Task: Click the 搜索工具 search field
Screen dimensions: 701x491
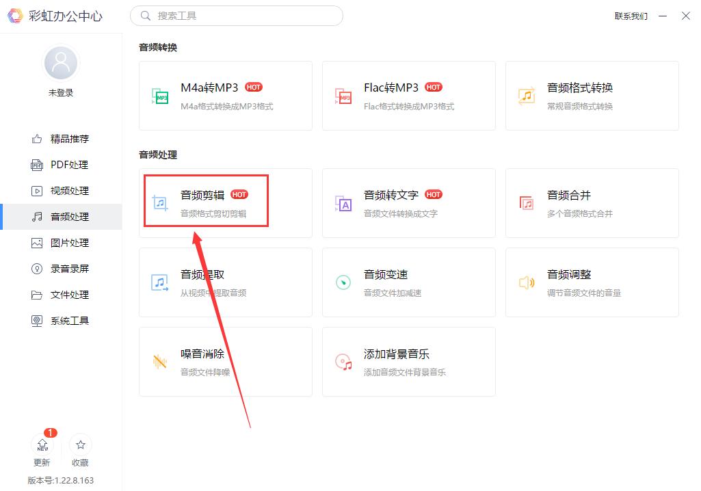Action: click(236, 15)
